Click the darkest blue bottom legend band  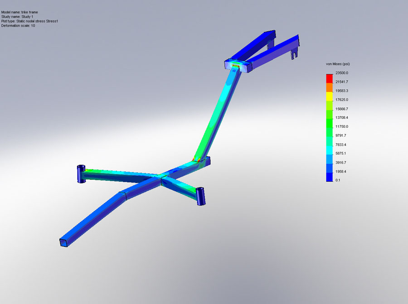coord(330,177)
